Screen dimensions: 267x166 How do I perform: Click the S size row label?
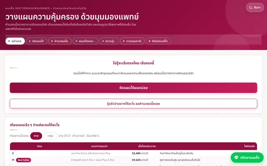click(x=13, y=153)
